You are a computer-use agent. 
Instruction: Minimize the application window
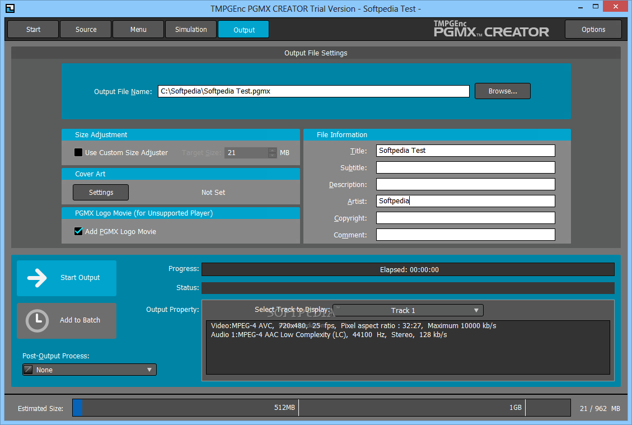[x=580, y=7]
